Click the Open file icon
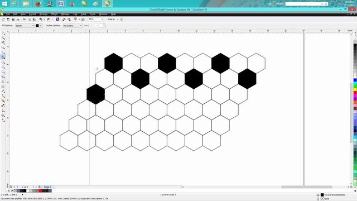This screenshot has height=201, width=357. click(8, 20)
